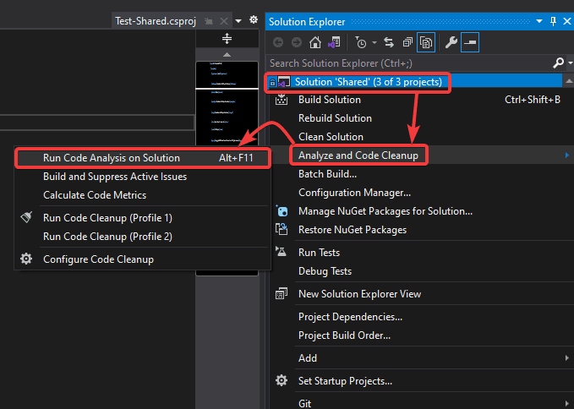Toggle Solution Explorer auto-hide pin

(x=553, y=22)
